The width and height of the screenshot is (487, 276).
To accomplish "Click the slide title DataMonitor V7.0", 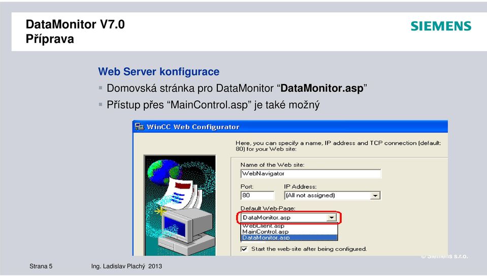I will pos(75,24).
